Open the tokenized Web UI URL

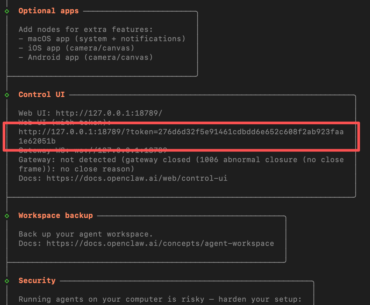181,132
